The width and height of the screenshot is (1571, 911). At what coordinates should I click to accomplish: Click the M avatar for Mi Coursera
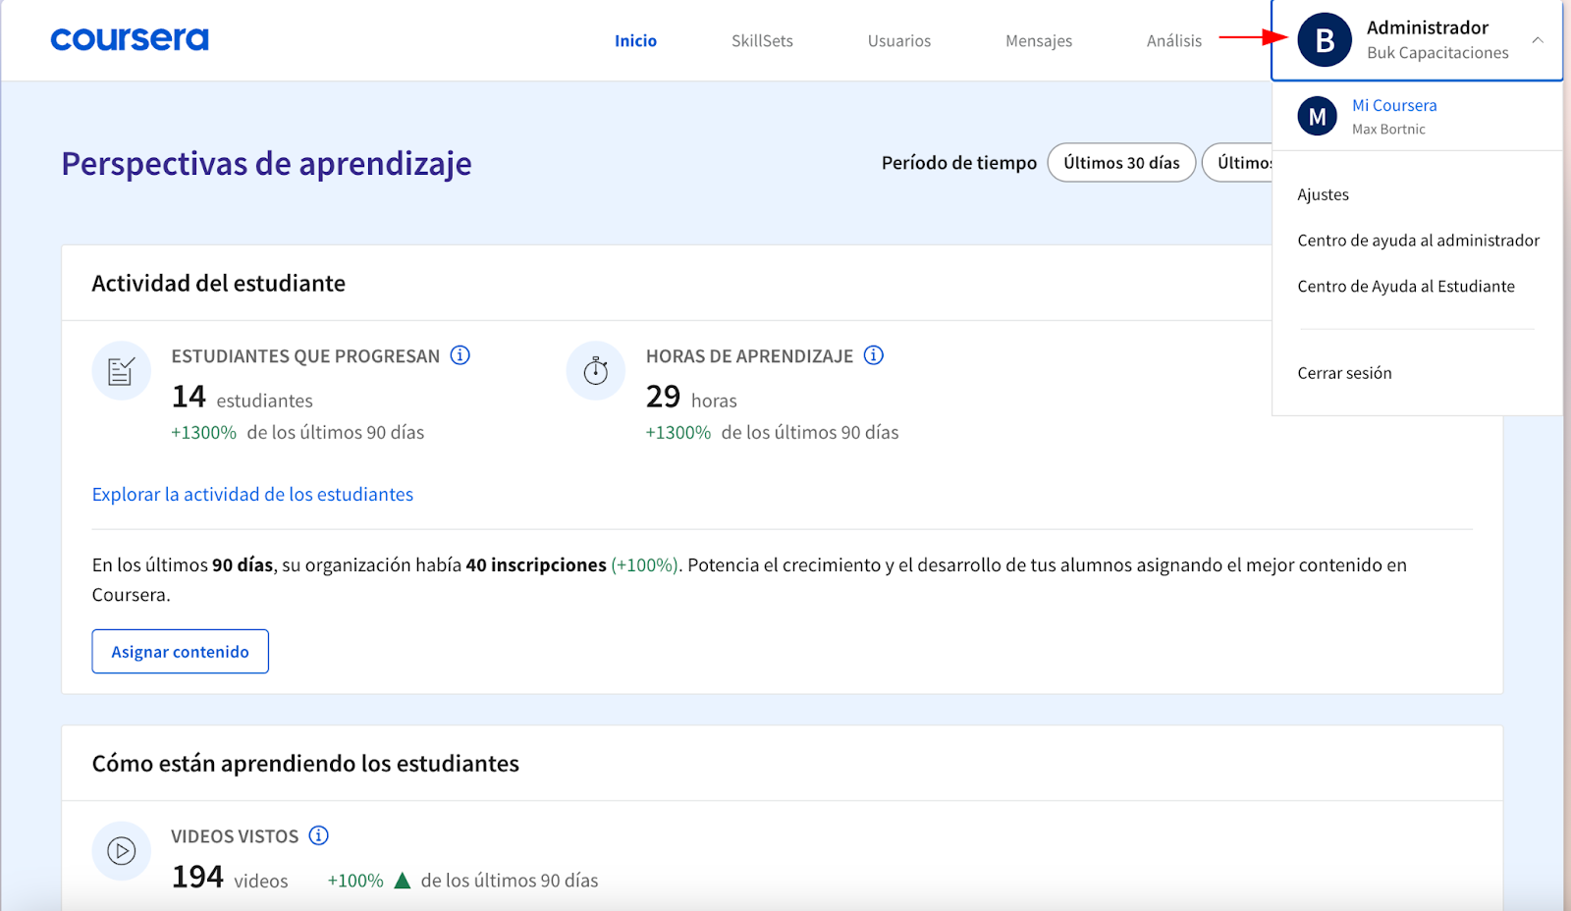point(1317,117)
